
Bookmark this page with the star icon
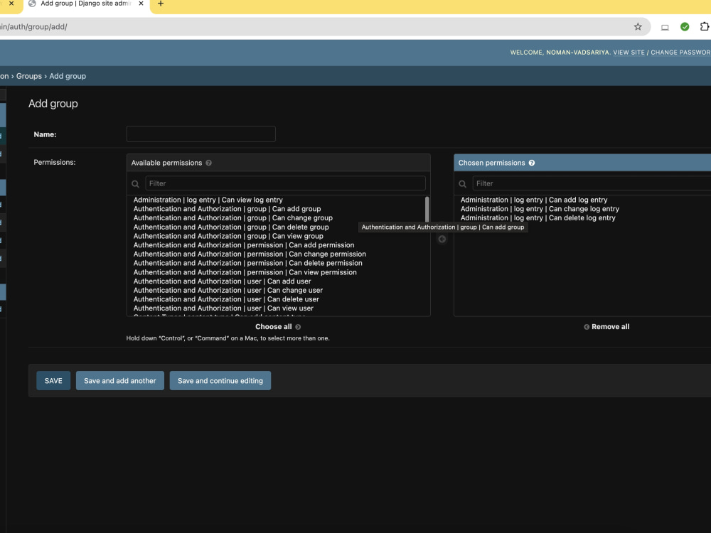pos(638,27)
